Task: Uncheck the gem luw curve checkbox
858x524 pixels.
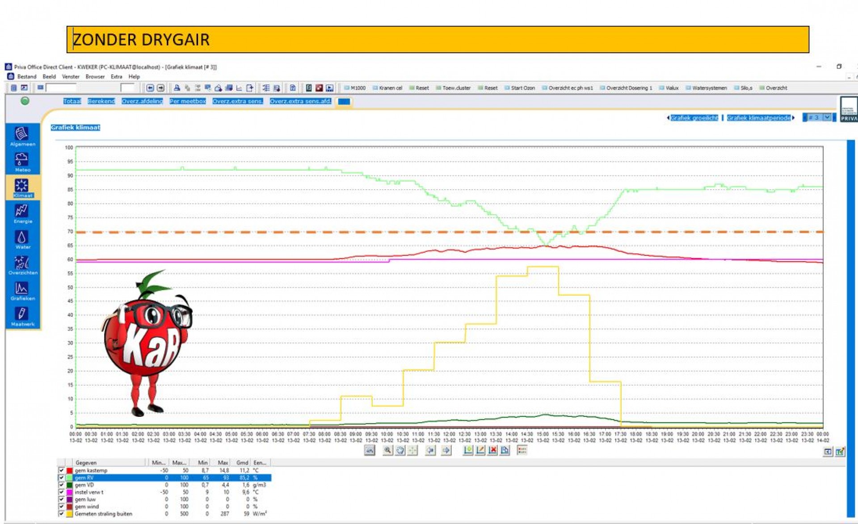Action: pos(61,499)
